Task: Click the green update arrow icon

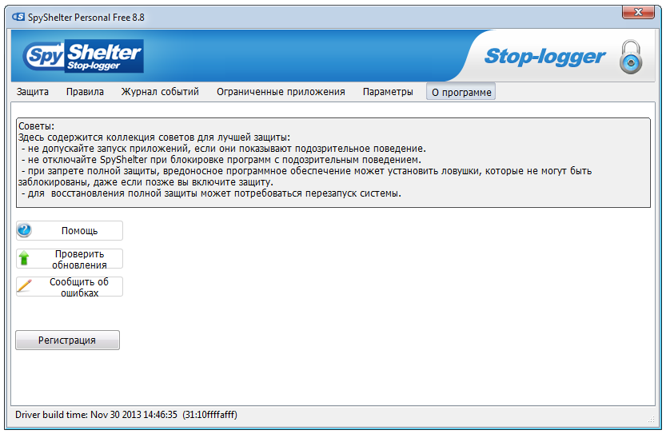Action: click(24, 258)
